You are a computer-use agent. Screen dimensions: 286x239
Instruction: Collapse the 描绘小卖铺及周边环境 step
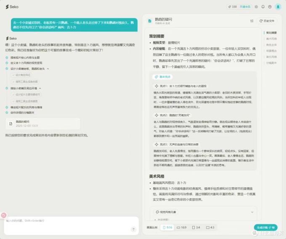tap(40, 88)
